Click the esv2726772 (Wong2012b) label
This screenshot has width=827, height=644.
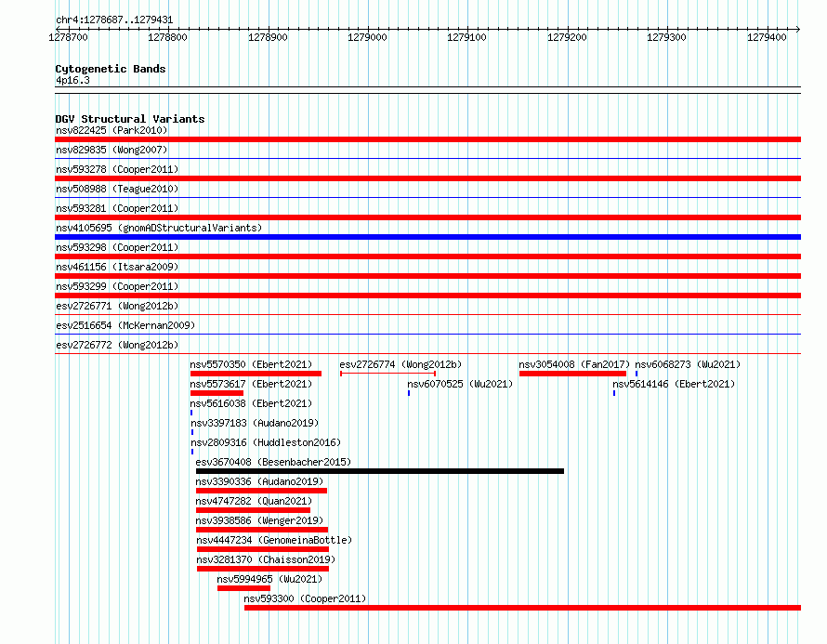coord(117,345)
